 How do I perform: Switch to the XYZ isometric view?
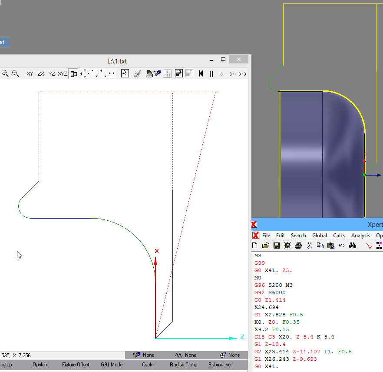click(63, 74)
